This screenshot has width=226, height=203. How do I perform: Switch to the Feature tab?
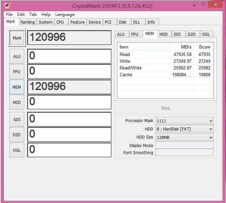[77, 22]
